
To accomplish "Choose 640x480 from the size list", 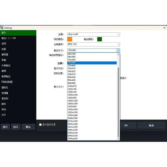I will point(92,57).
